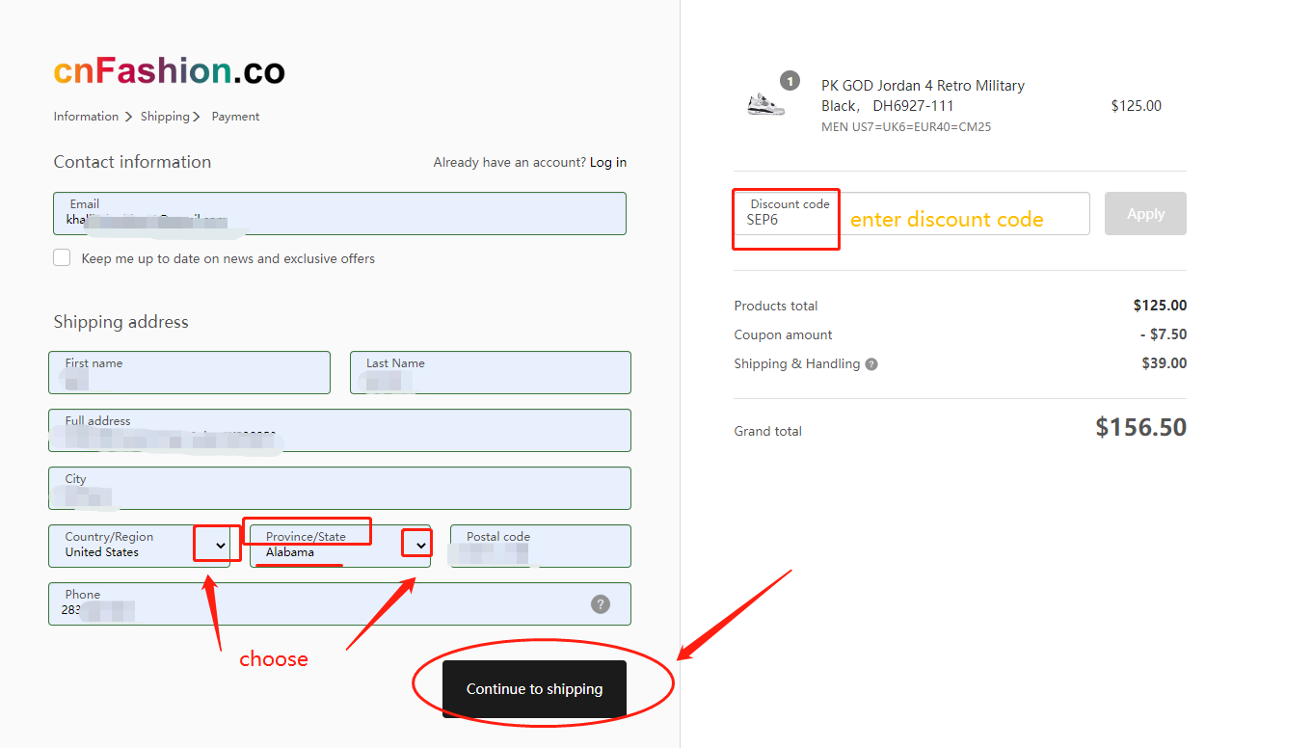Click the Phone number field
The width and height of the screenshot is (1312, 748).
(x=339, y=603)
